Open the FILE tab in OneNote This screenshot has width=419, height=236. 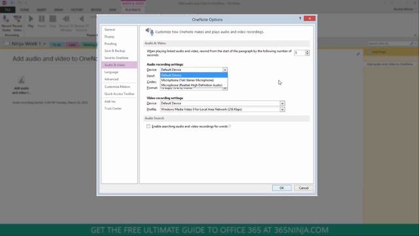pos(7,10)
